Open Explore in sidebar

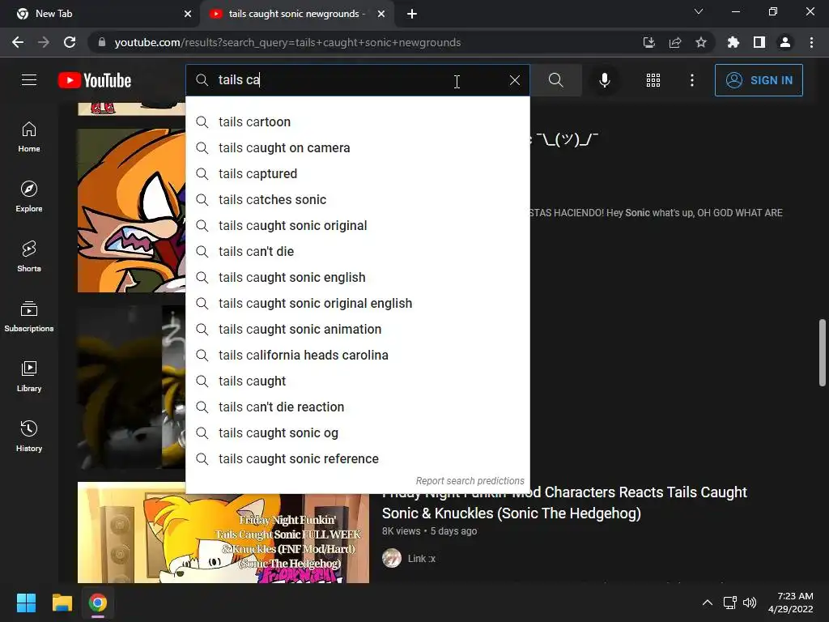tap(29, 197)
